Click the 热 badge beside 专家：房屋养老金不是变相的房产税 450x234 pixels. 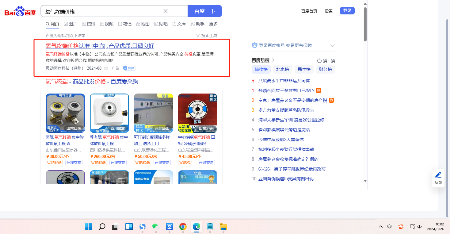tap(331, 100)
